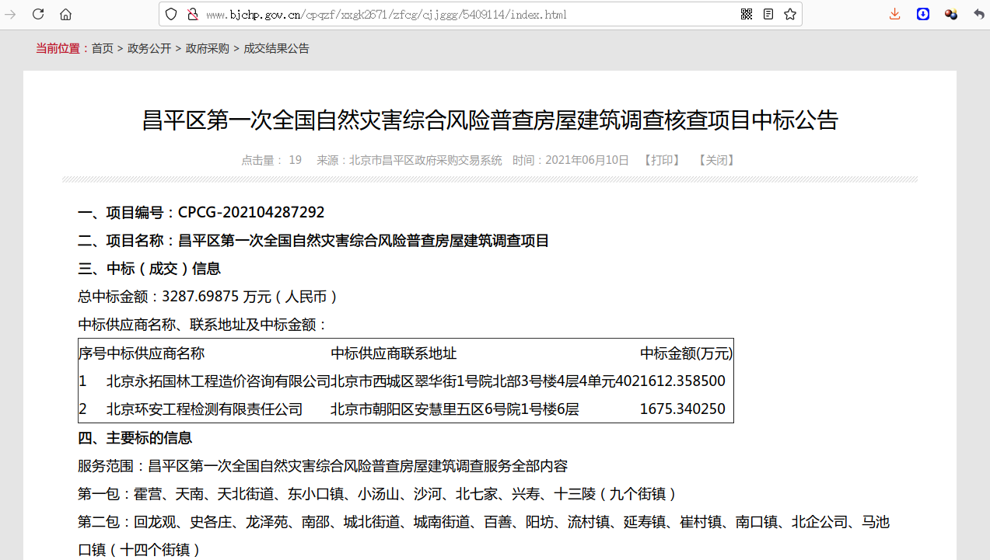Open the 政务公开 breadcrumb link
Viewport: 990px width, 560px height.
click(x=149, y=48)
